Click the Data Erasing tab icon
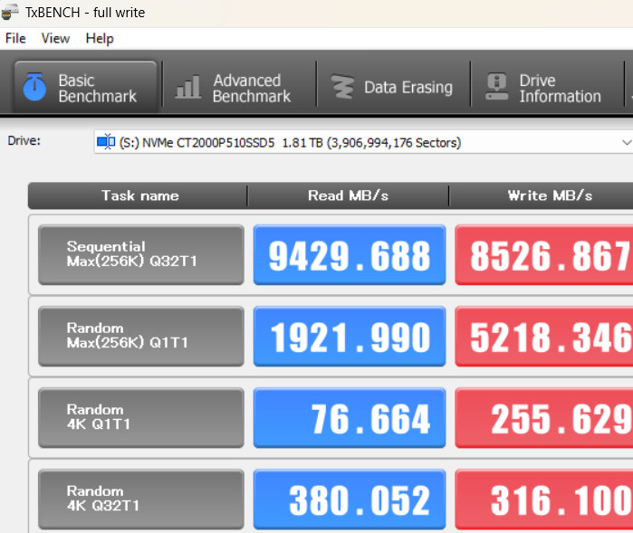The height and width of the screenshot is (533, 633). (x=342, y=88)
